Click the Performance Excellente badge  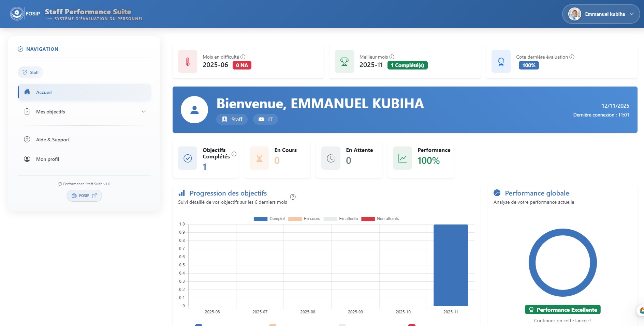563,310
